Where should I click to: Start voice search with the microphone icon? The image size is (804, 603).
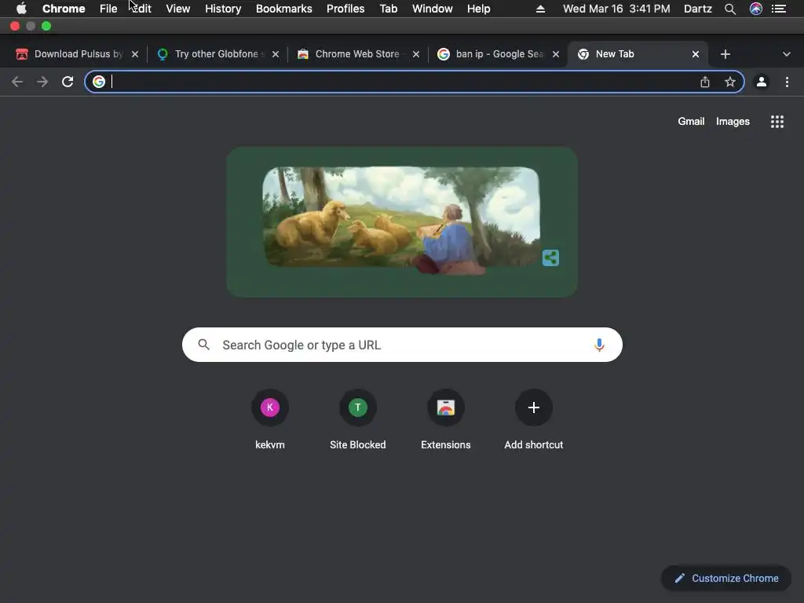pyautogui.click(x=599, y=345)
